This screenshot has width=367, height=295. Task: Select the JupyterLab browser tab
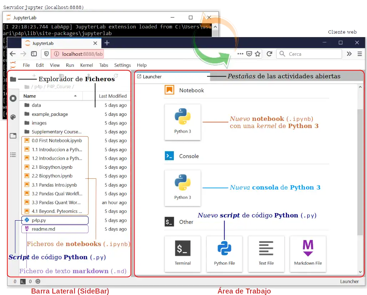point(61,43)
